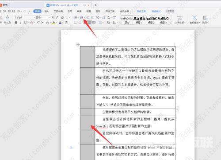
Task: Switch to the 开始 Home tab
Action: point(37,11)
